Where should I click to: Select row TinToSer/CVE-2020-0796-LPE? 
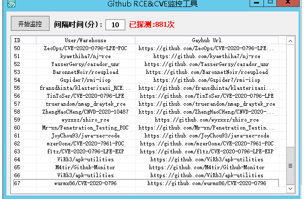pos(145,96)
